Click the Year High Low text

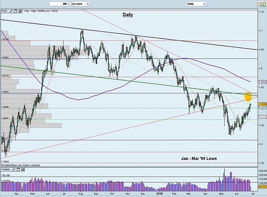[41, 11]
